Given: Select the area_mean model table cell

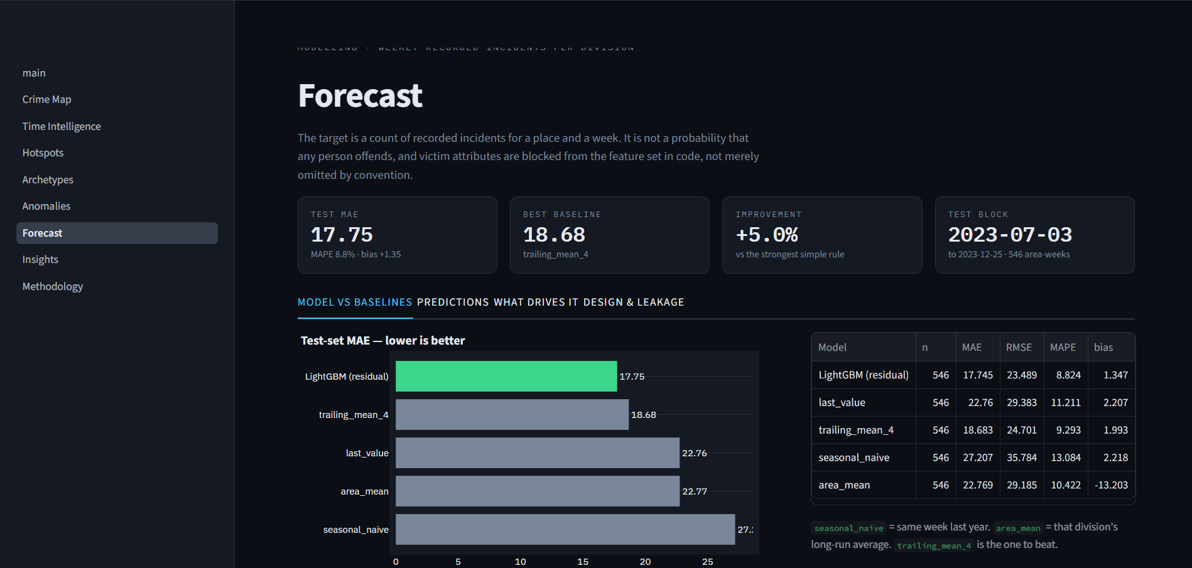Looking at the screenshot, I should click(864, 485).
